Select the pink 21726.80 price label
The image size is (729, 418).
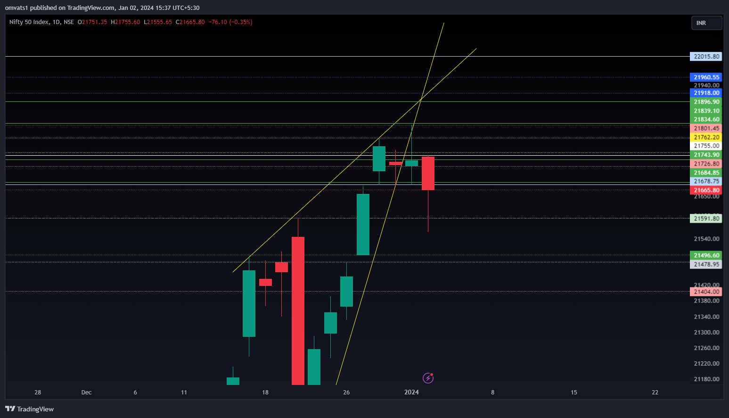coord(706,164)
